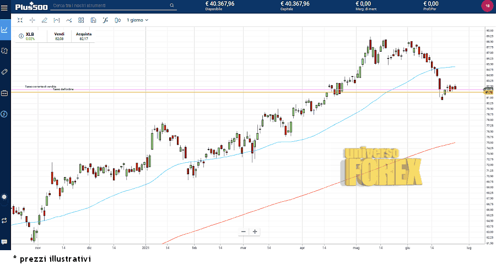Open the measure range tool selector
Viewport: 496px width, 265px height.
(x=56, y=20)
